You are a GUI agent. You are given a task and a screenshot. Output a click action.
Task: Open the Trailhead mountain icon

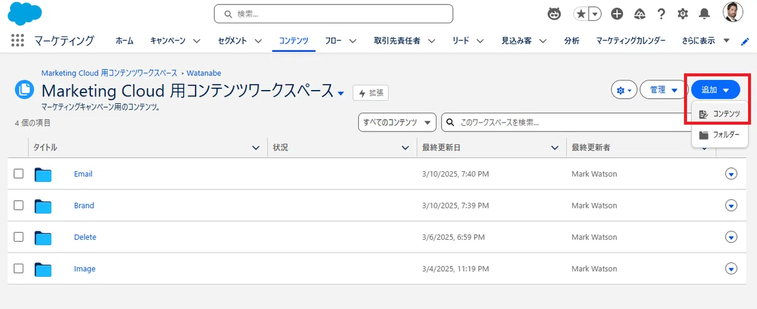coord(639,14)
